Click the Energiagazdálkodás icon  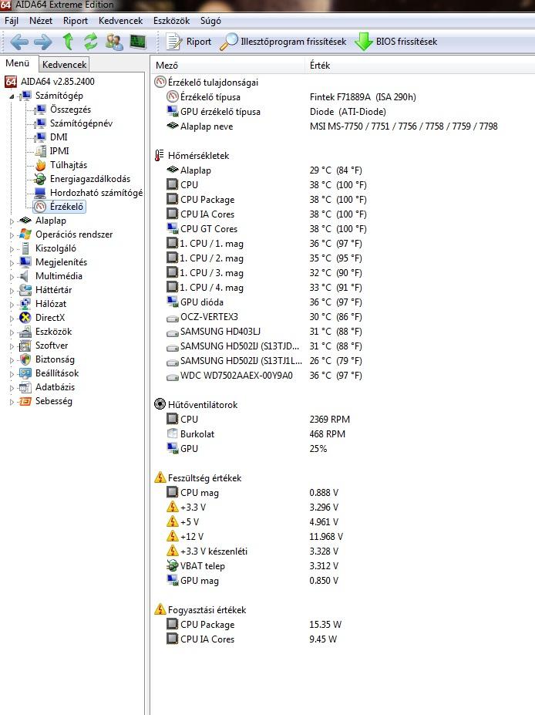point(41,179)
